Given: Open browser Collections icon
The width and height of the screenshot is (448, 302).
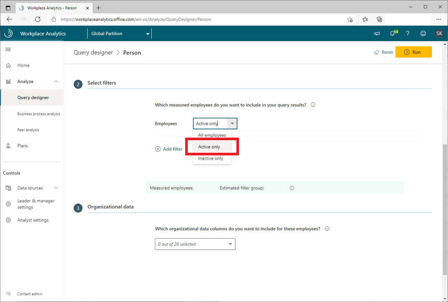Looking at the screenshot, I should pos(379,19).
